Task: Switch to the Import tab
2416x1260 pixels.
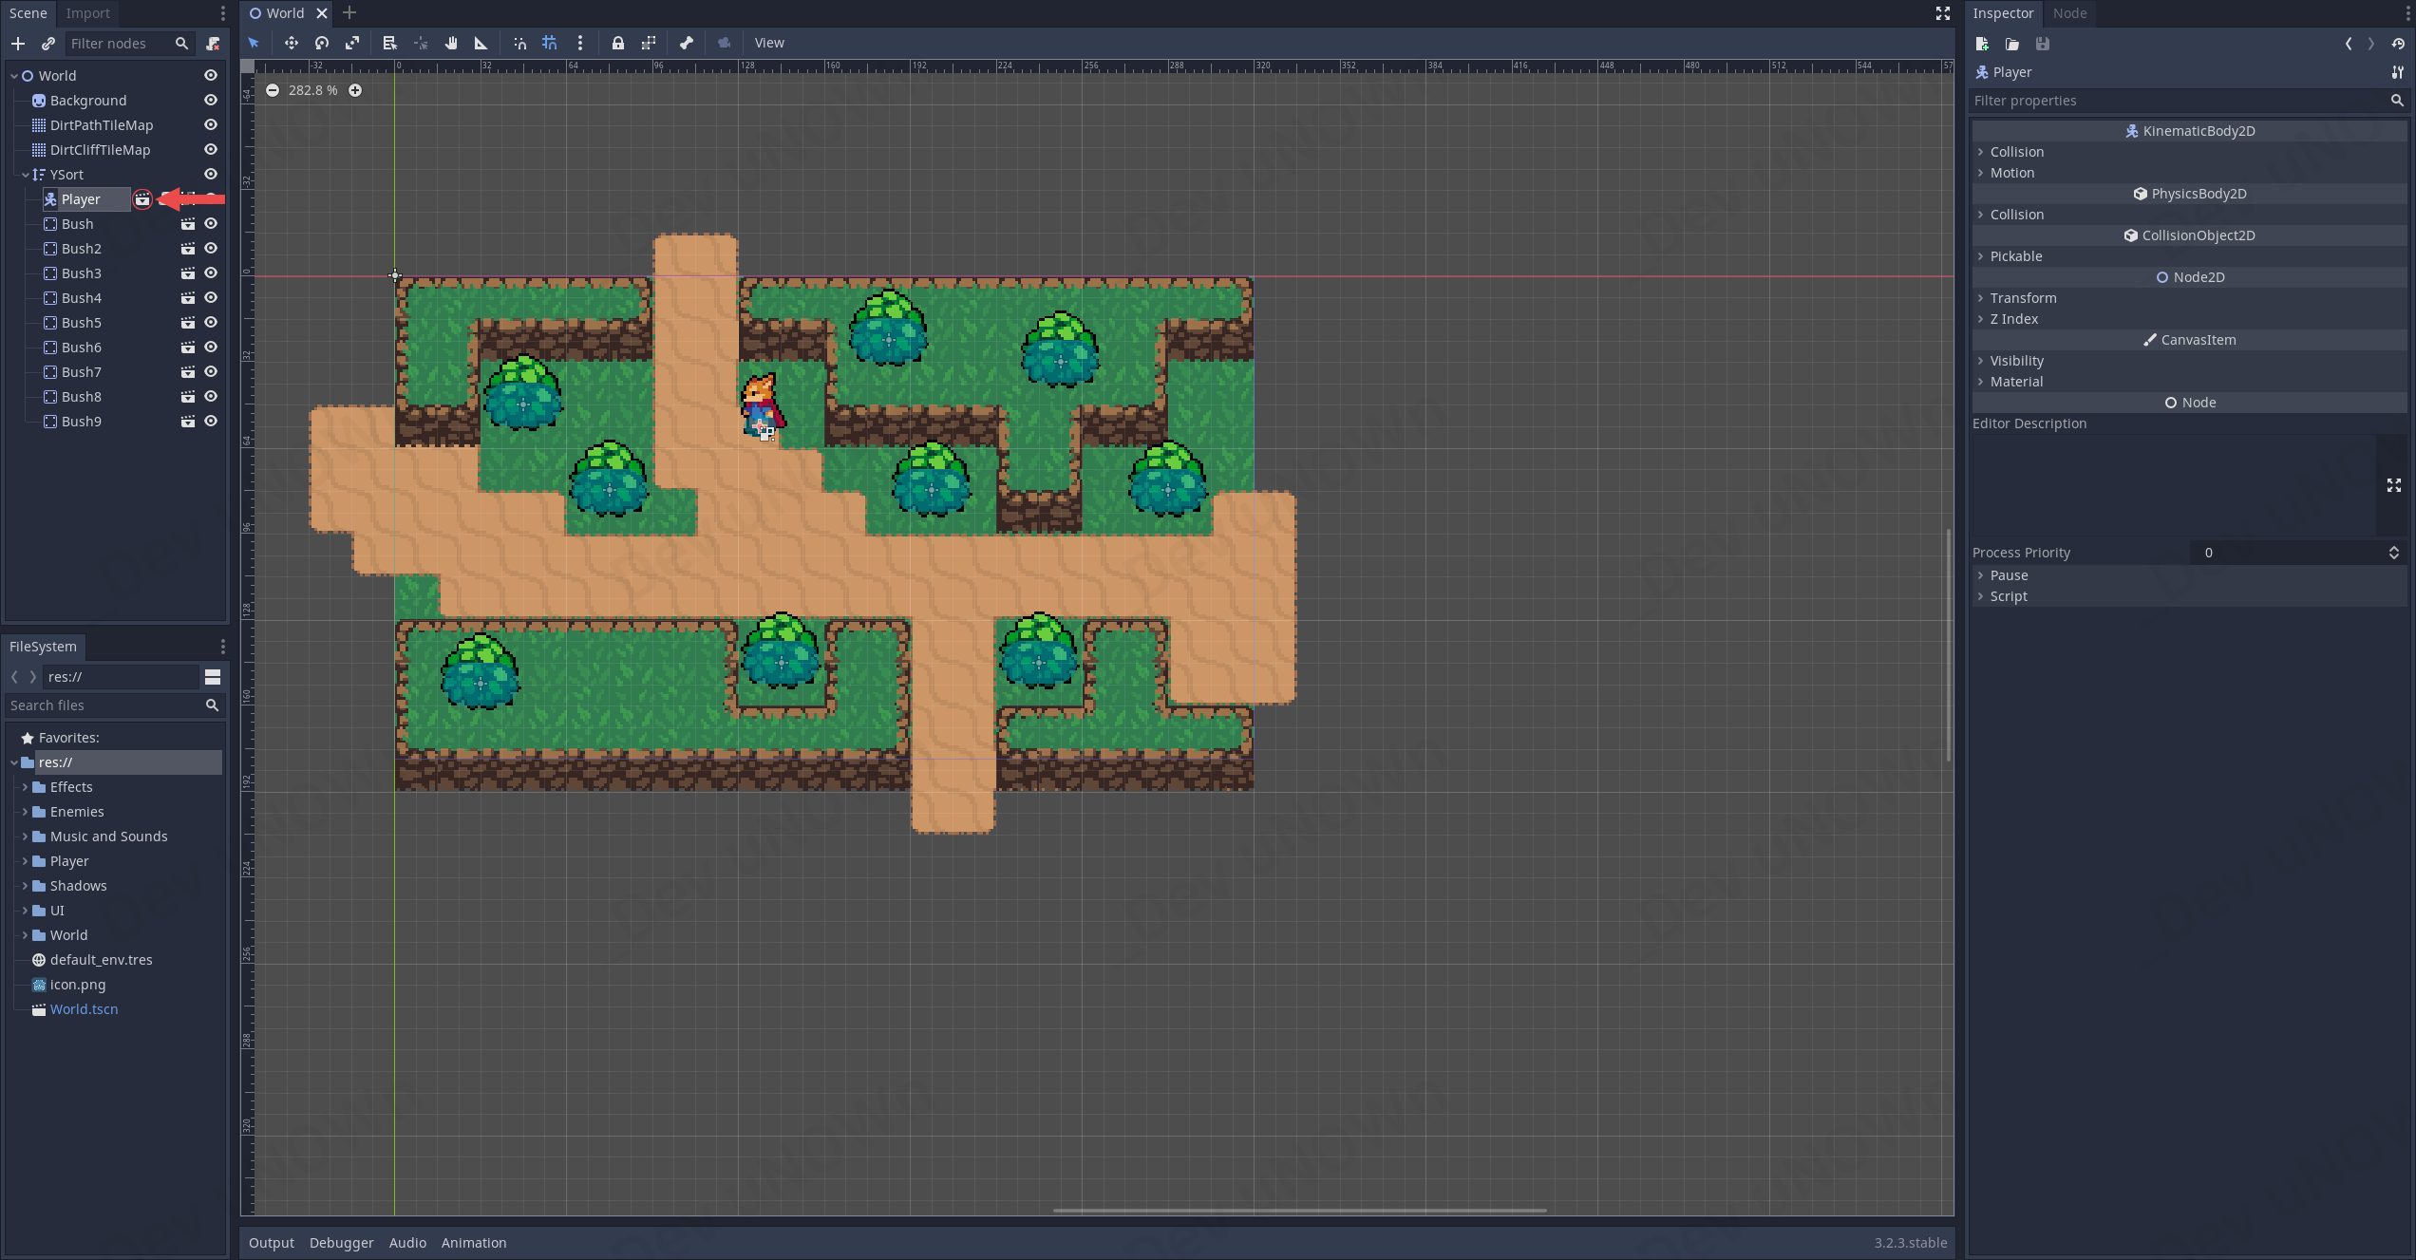Action: point(87,13)
